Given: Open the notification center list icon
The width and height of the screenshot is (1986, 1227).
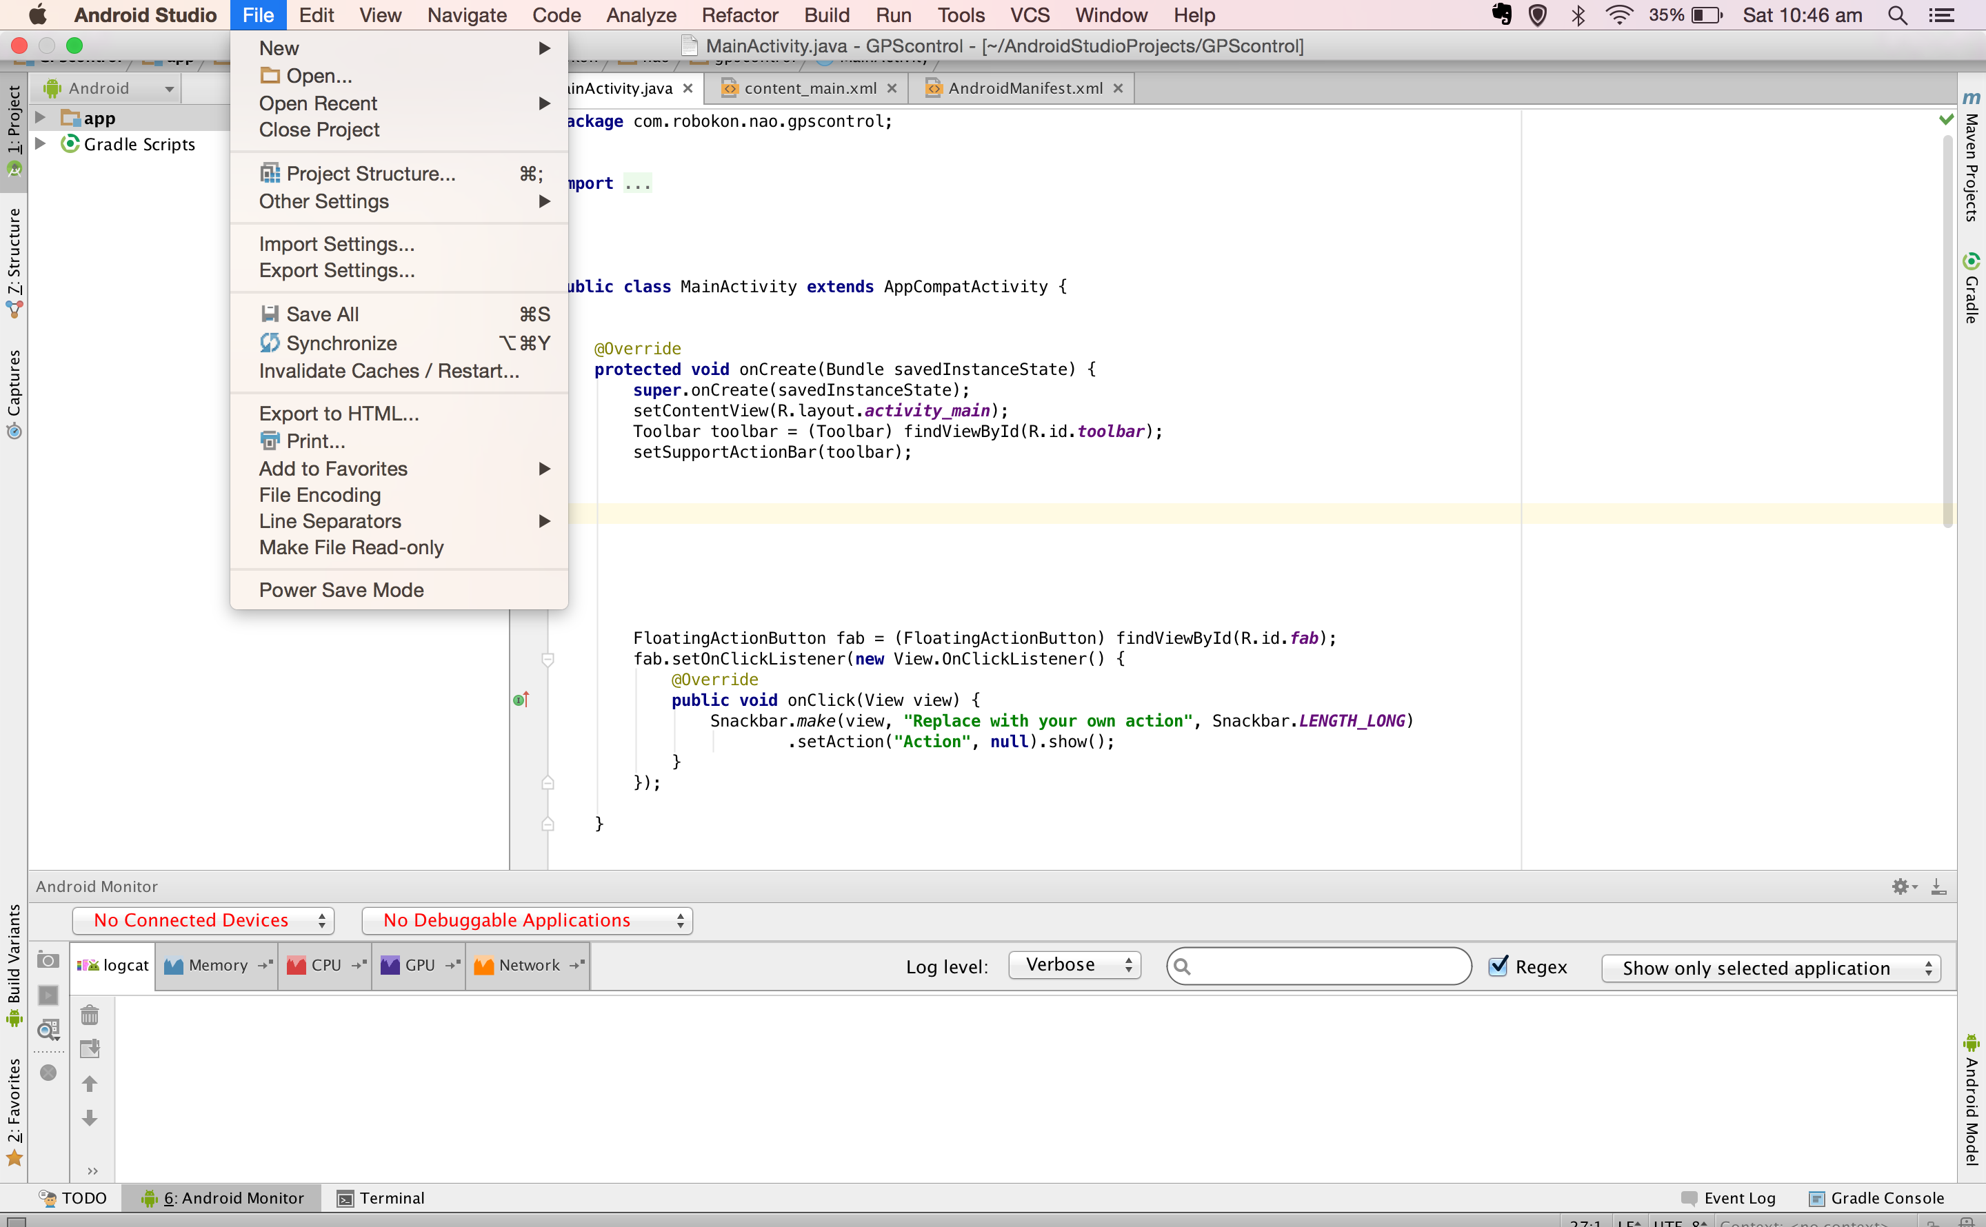Looking at the screenshot, I should tap(1940, 15).
